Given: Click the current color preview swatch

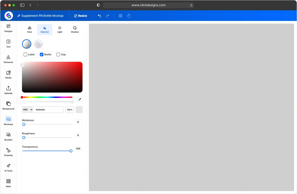Looking at the screenshot, I should coord(79,110).
